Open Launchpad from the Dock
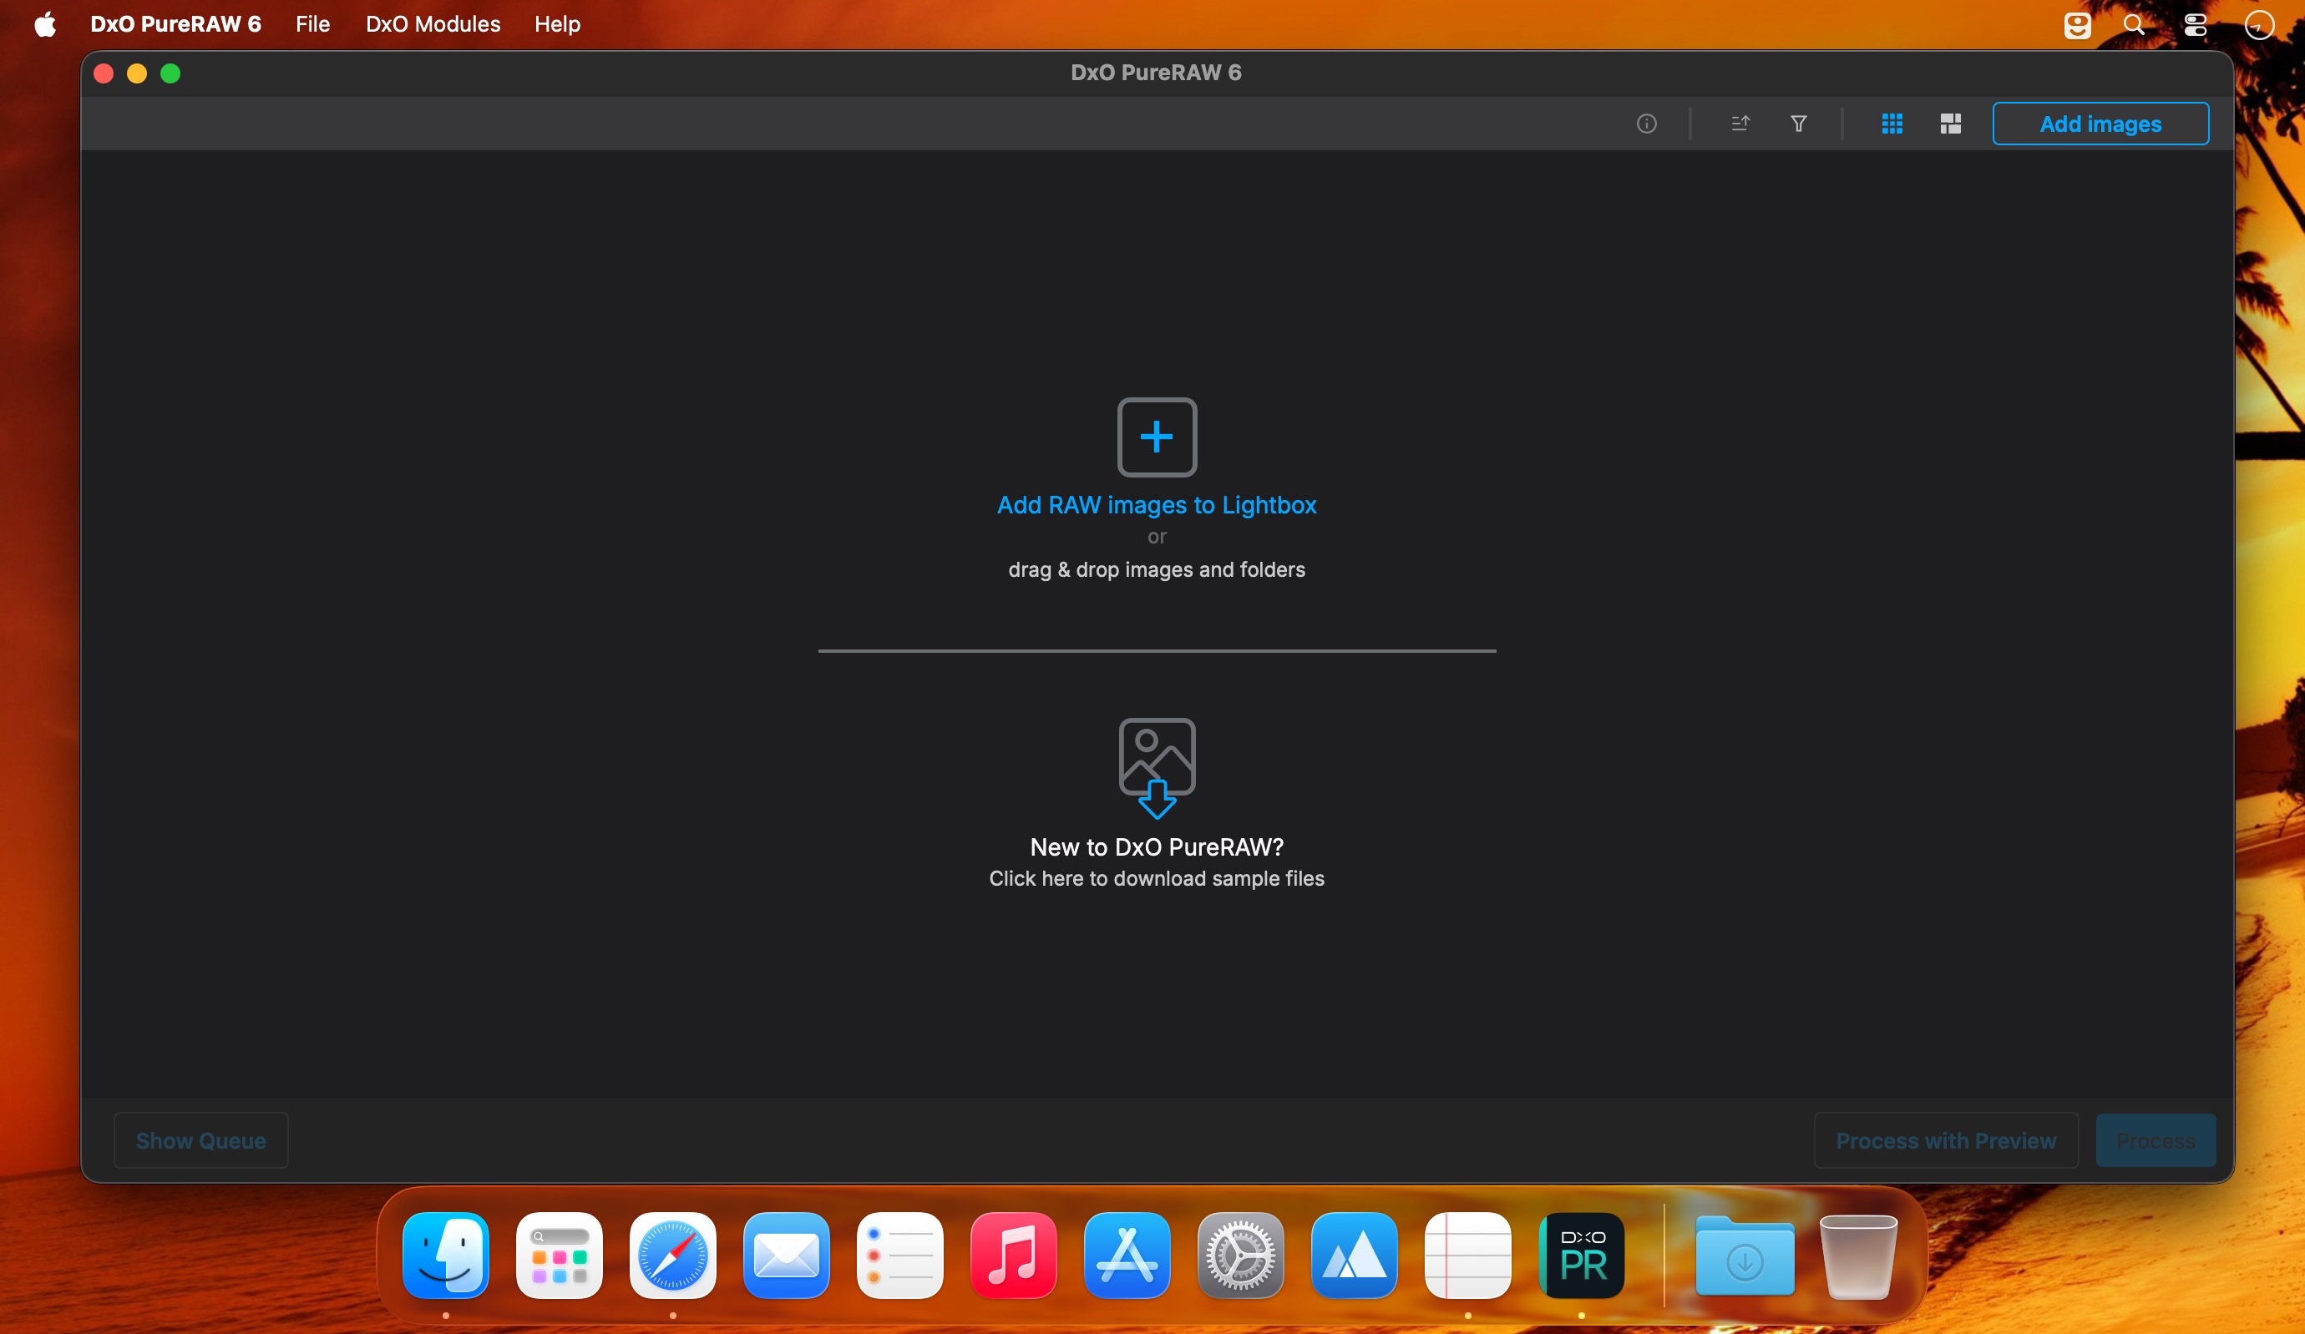 [x=559, y=1255]
